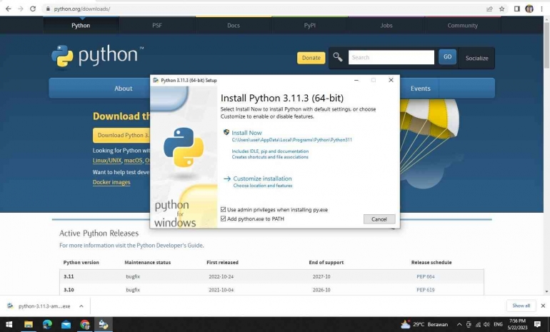This screenshot has height=332, width=550.
Task: Switch to Chrome in taskbar
Action: [x=84, y=324]
